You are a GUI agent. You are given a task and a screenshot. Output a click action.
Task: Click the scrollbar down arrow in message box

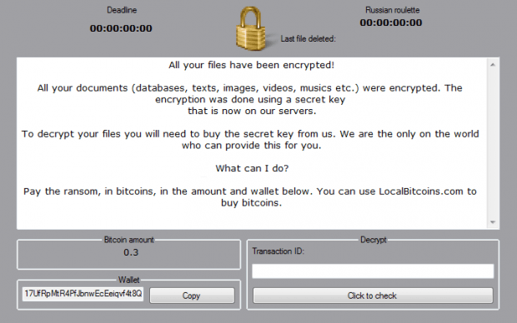[x=493, y=222]
